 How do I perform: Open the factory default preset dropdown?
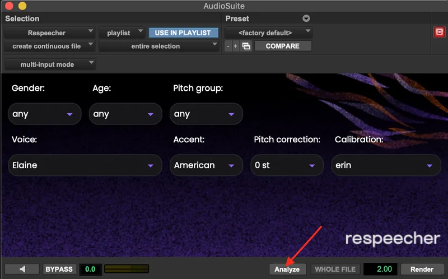tap(268, 33)
